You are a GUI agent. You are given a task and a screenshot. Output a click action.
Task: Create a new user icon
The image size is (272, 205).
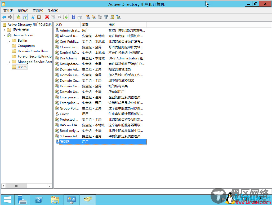tap(88, 17)
